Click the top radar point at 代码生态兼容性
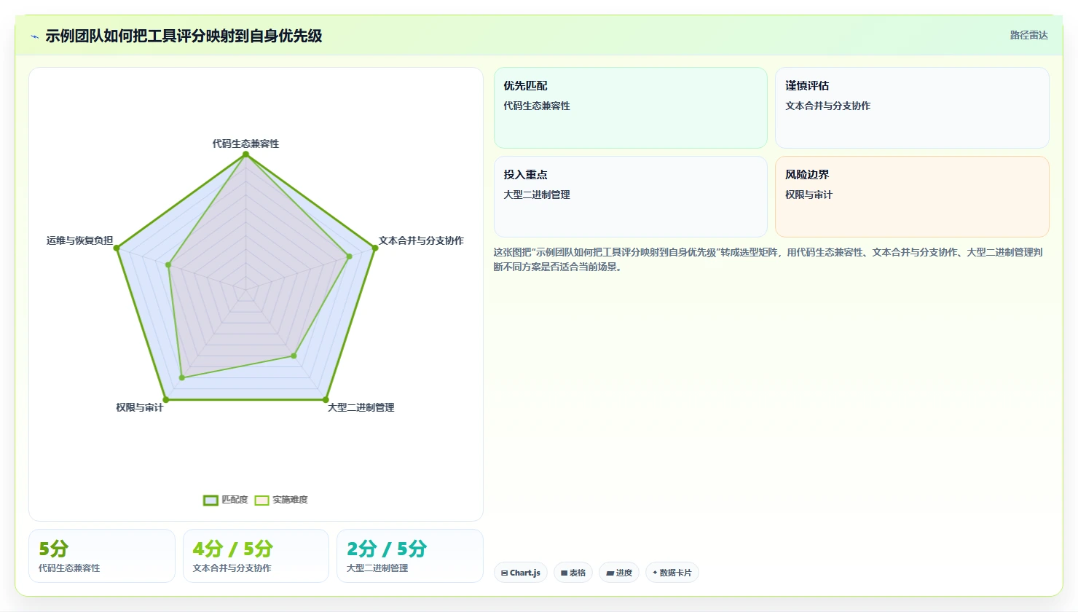1078x612 pixels. 245,154
